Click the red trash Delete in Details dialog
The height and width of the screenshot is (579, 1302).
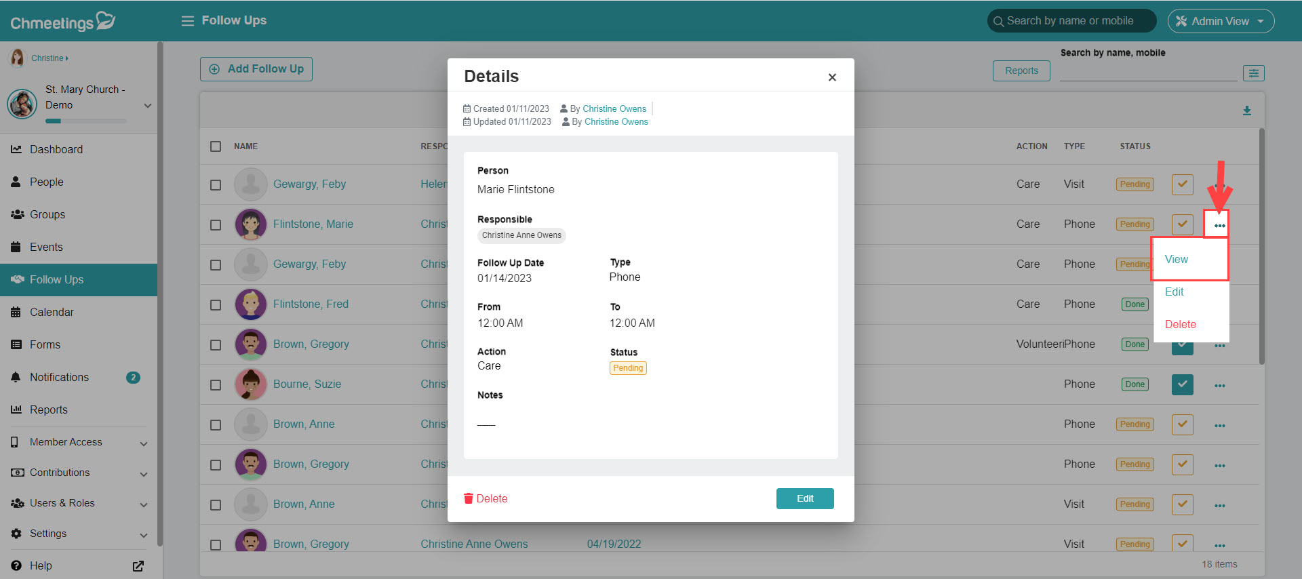486,498
